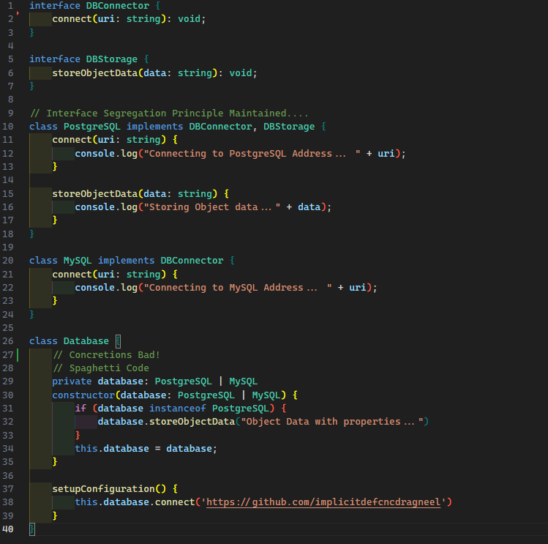Click the red marker near line 2 gutter

coord(18,13)
